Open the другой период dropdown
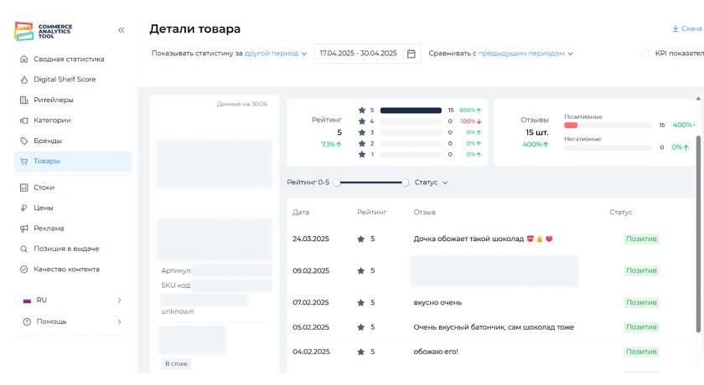The height and width of the screenshot is (385, 704). pyautogui.click(x=275, y=54)
